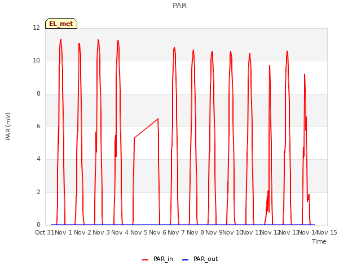361x270 pixels.
Task: Toggle PAR_out series in the legend
Action: point(200,259)
